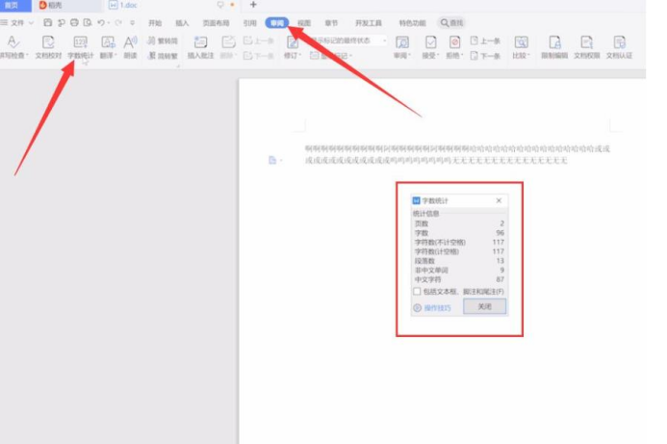667x444 pixels.
Task: Click 关闭 button in word count dialog
Action: [484, 306]
